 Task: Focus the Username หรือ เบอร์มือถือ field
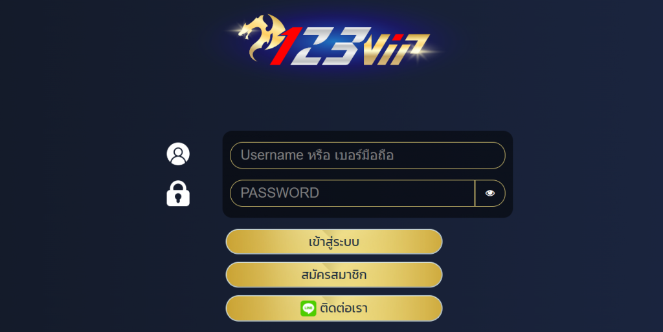(368, 155)
